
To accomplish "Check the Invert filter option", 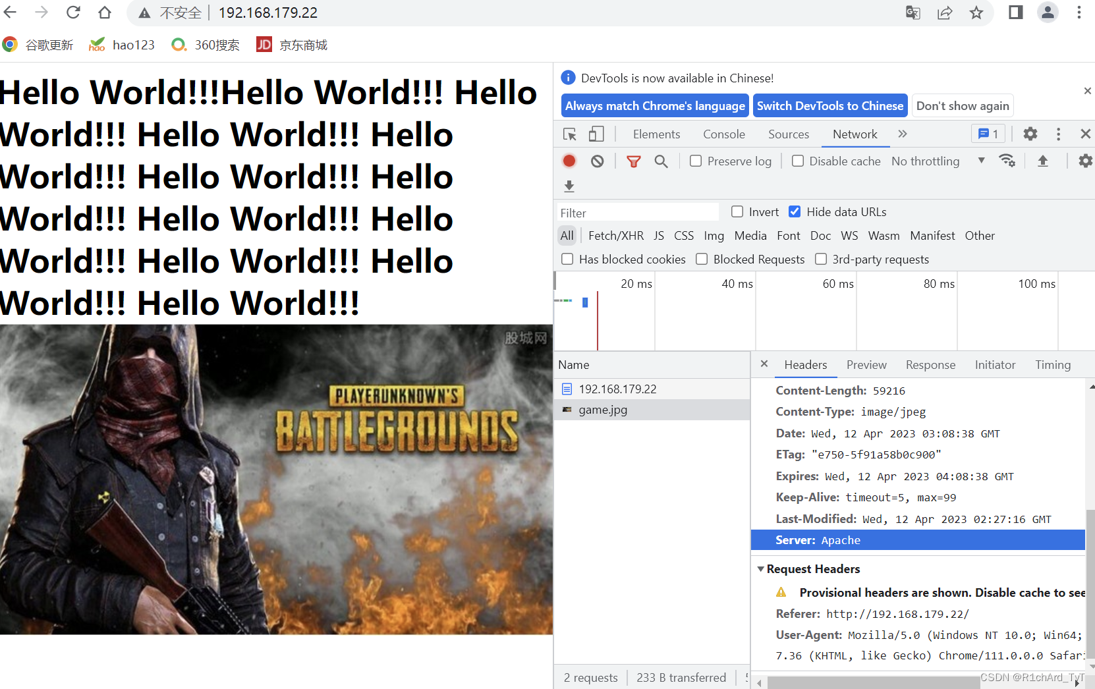I will (x=737, y=211).
